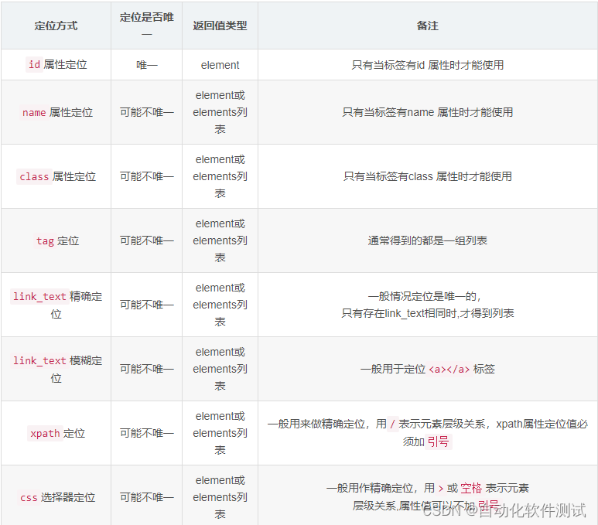Click the id code tag
The height and width of the screenshot is (525, 598).
pyautogui.click(x=34, y=65)
